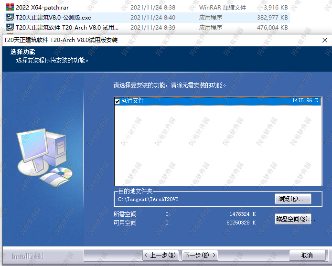Screen dimensions: 332x266
Task: Select the 执行文件 row in the feature list
Action: tap(218, 101)
